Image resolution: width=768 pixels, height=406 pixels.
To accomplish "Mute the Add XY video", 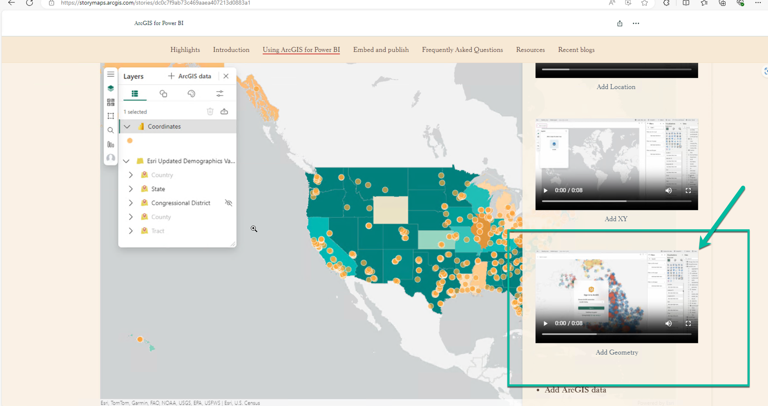I will coord(668,190).
